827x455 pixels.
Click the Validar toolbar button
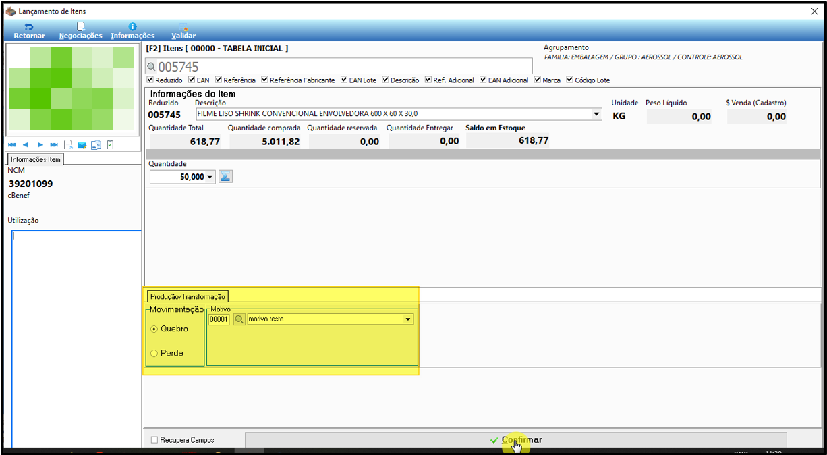183,31
